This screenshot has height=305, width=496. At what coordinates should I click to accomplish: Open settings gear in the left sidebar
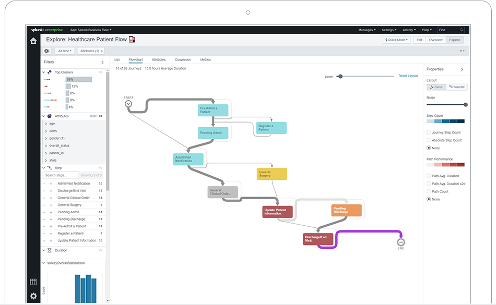point(33,296)
